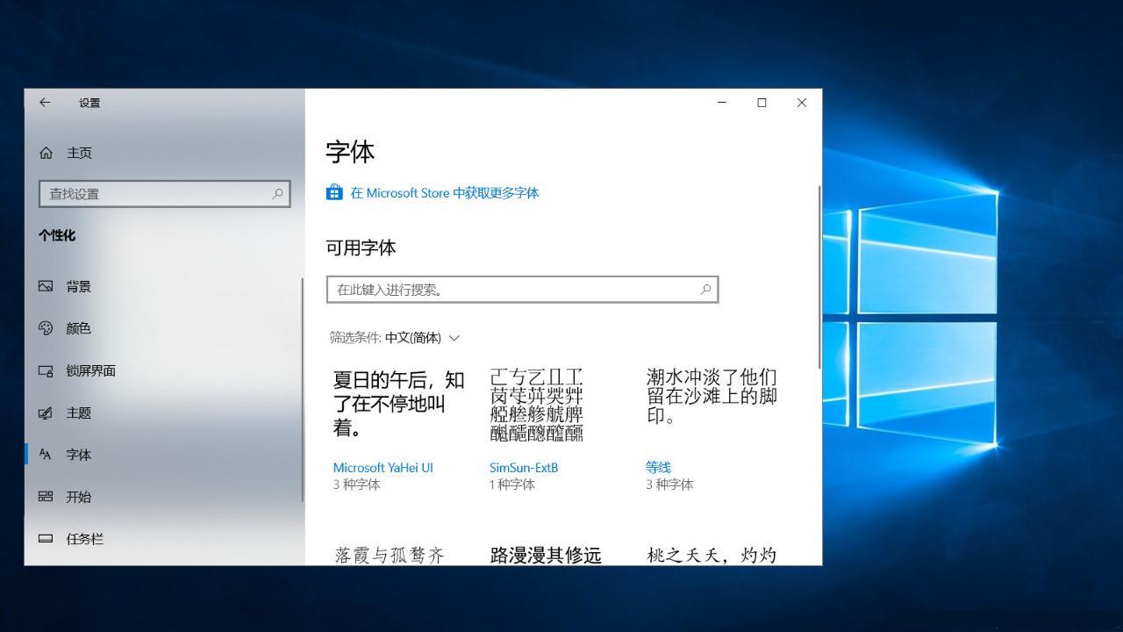Open the Microsoft YaHei UI font
The image size is (1123, 632).
(383, 468)
